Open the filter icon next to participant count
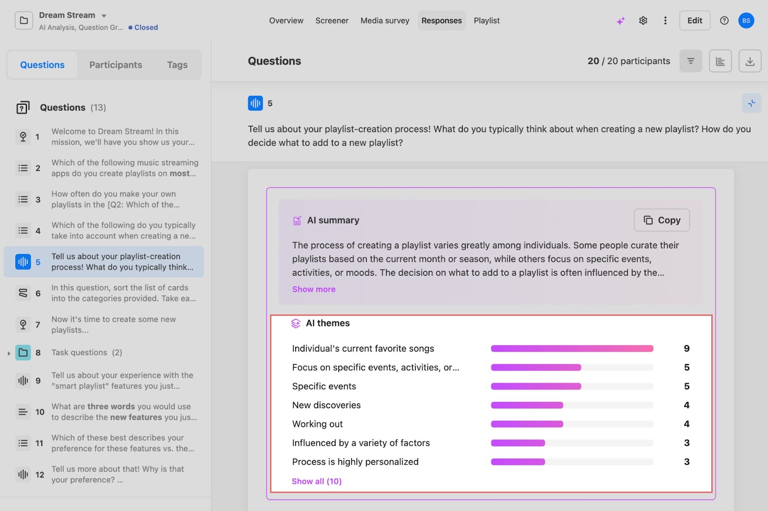Screen dimensions: 768x511 (x=690, y=61)
